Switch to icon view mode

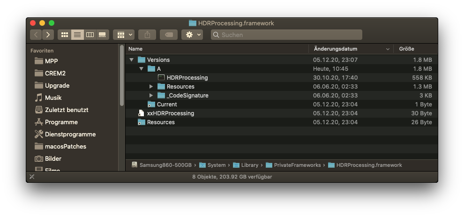(65, 35)
